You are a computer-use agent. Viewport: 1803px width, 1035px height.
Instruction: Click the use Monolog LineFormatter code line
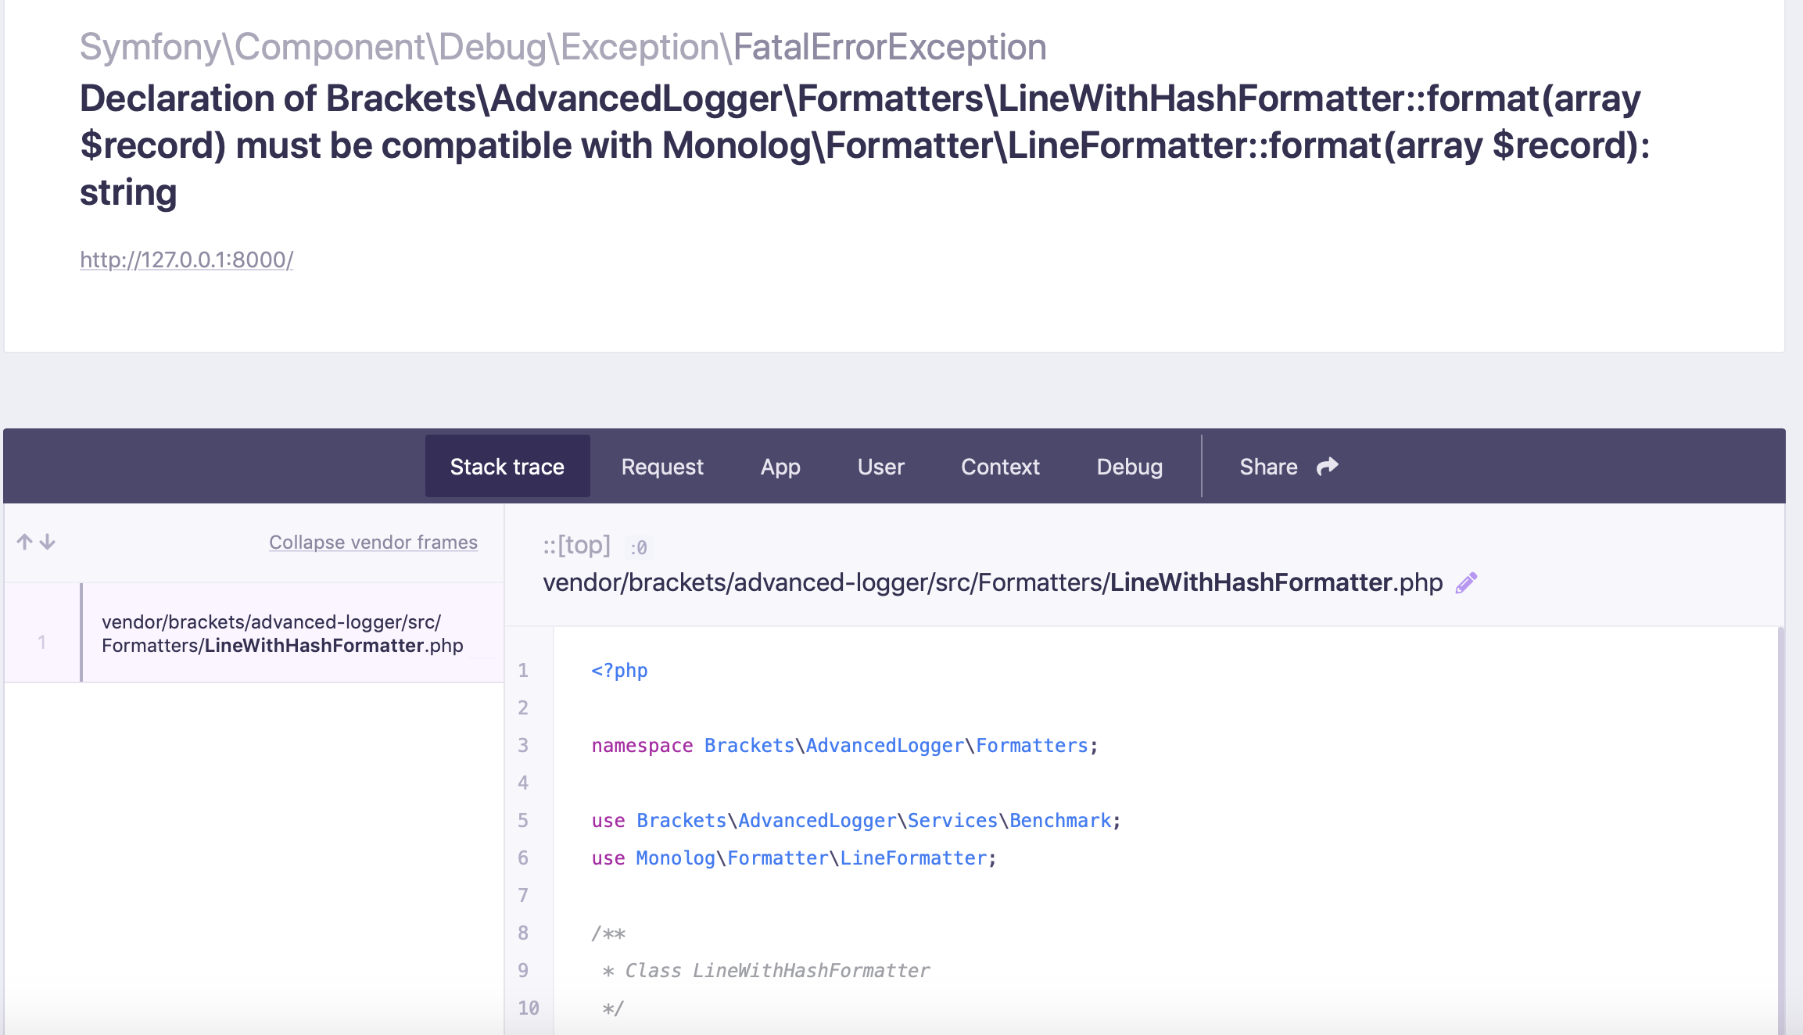(794, 858)
